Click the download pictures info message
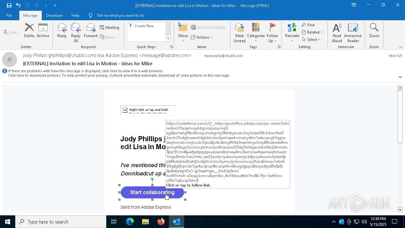The image size is (405, 228). [119, 75]
